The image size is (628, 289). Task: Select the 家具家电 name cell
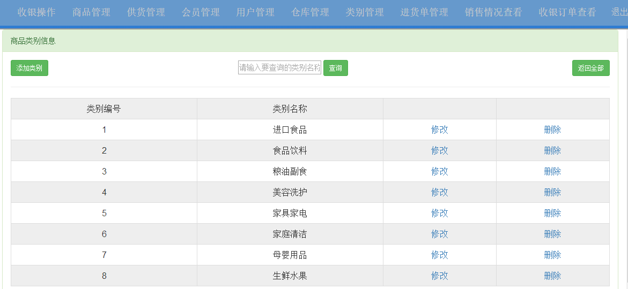tap(290, 213)
